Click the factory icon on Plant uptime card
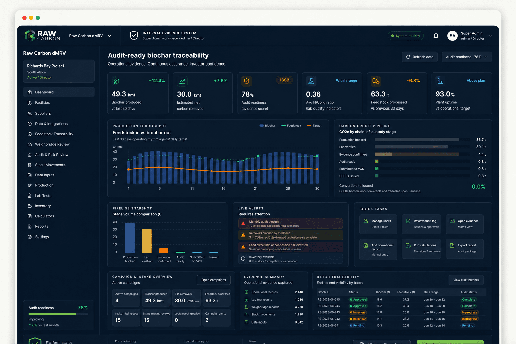Screen dimensions: 516x344 (x=440, y=81)
